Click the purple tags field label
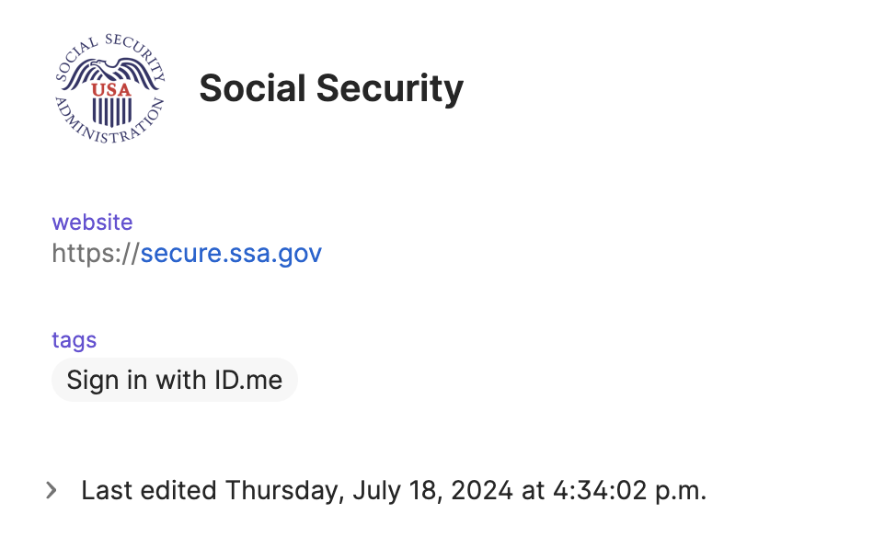 pos(75,339)
